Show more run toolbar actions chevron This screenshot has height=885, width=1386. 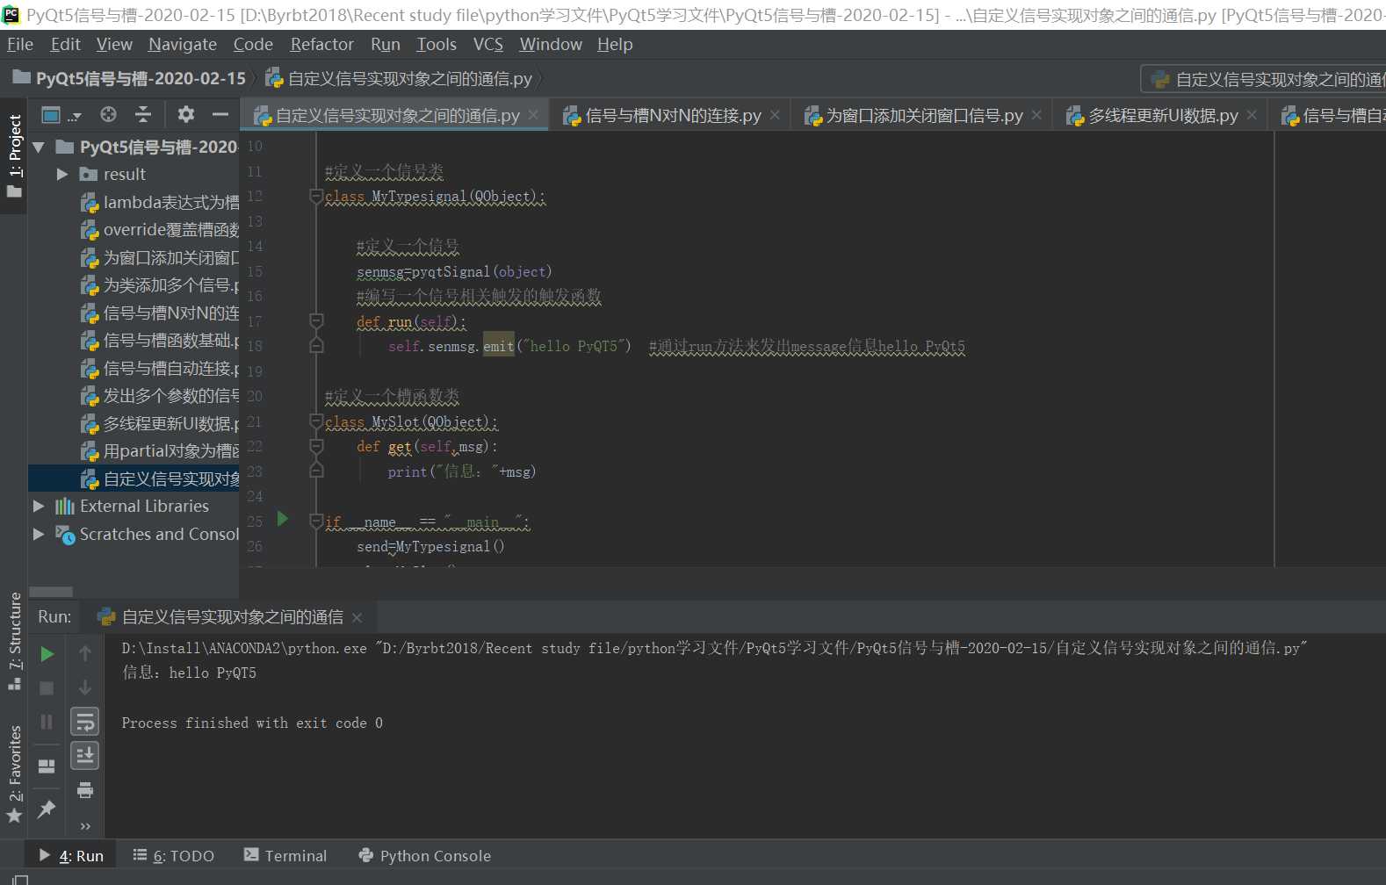[x=85, y=826]
